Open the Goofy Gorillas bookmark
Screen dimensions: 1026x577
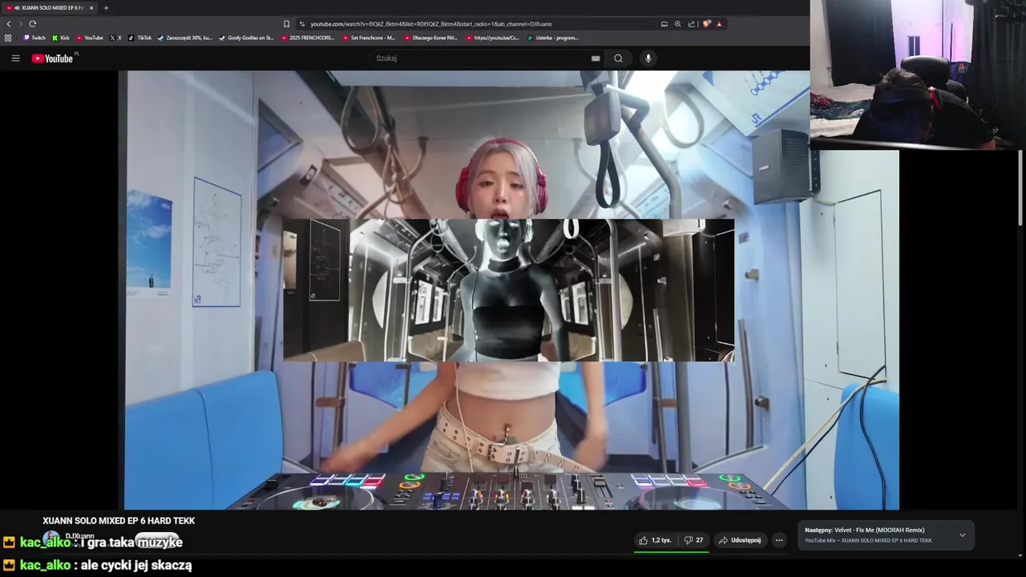click(x=246, y=38)
